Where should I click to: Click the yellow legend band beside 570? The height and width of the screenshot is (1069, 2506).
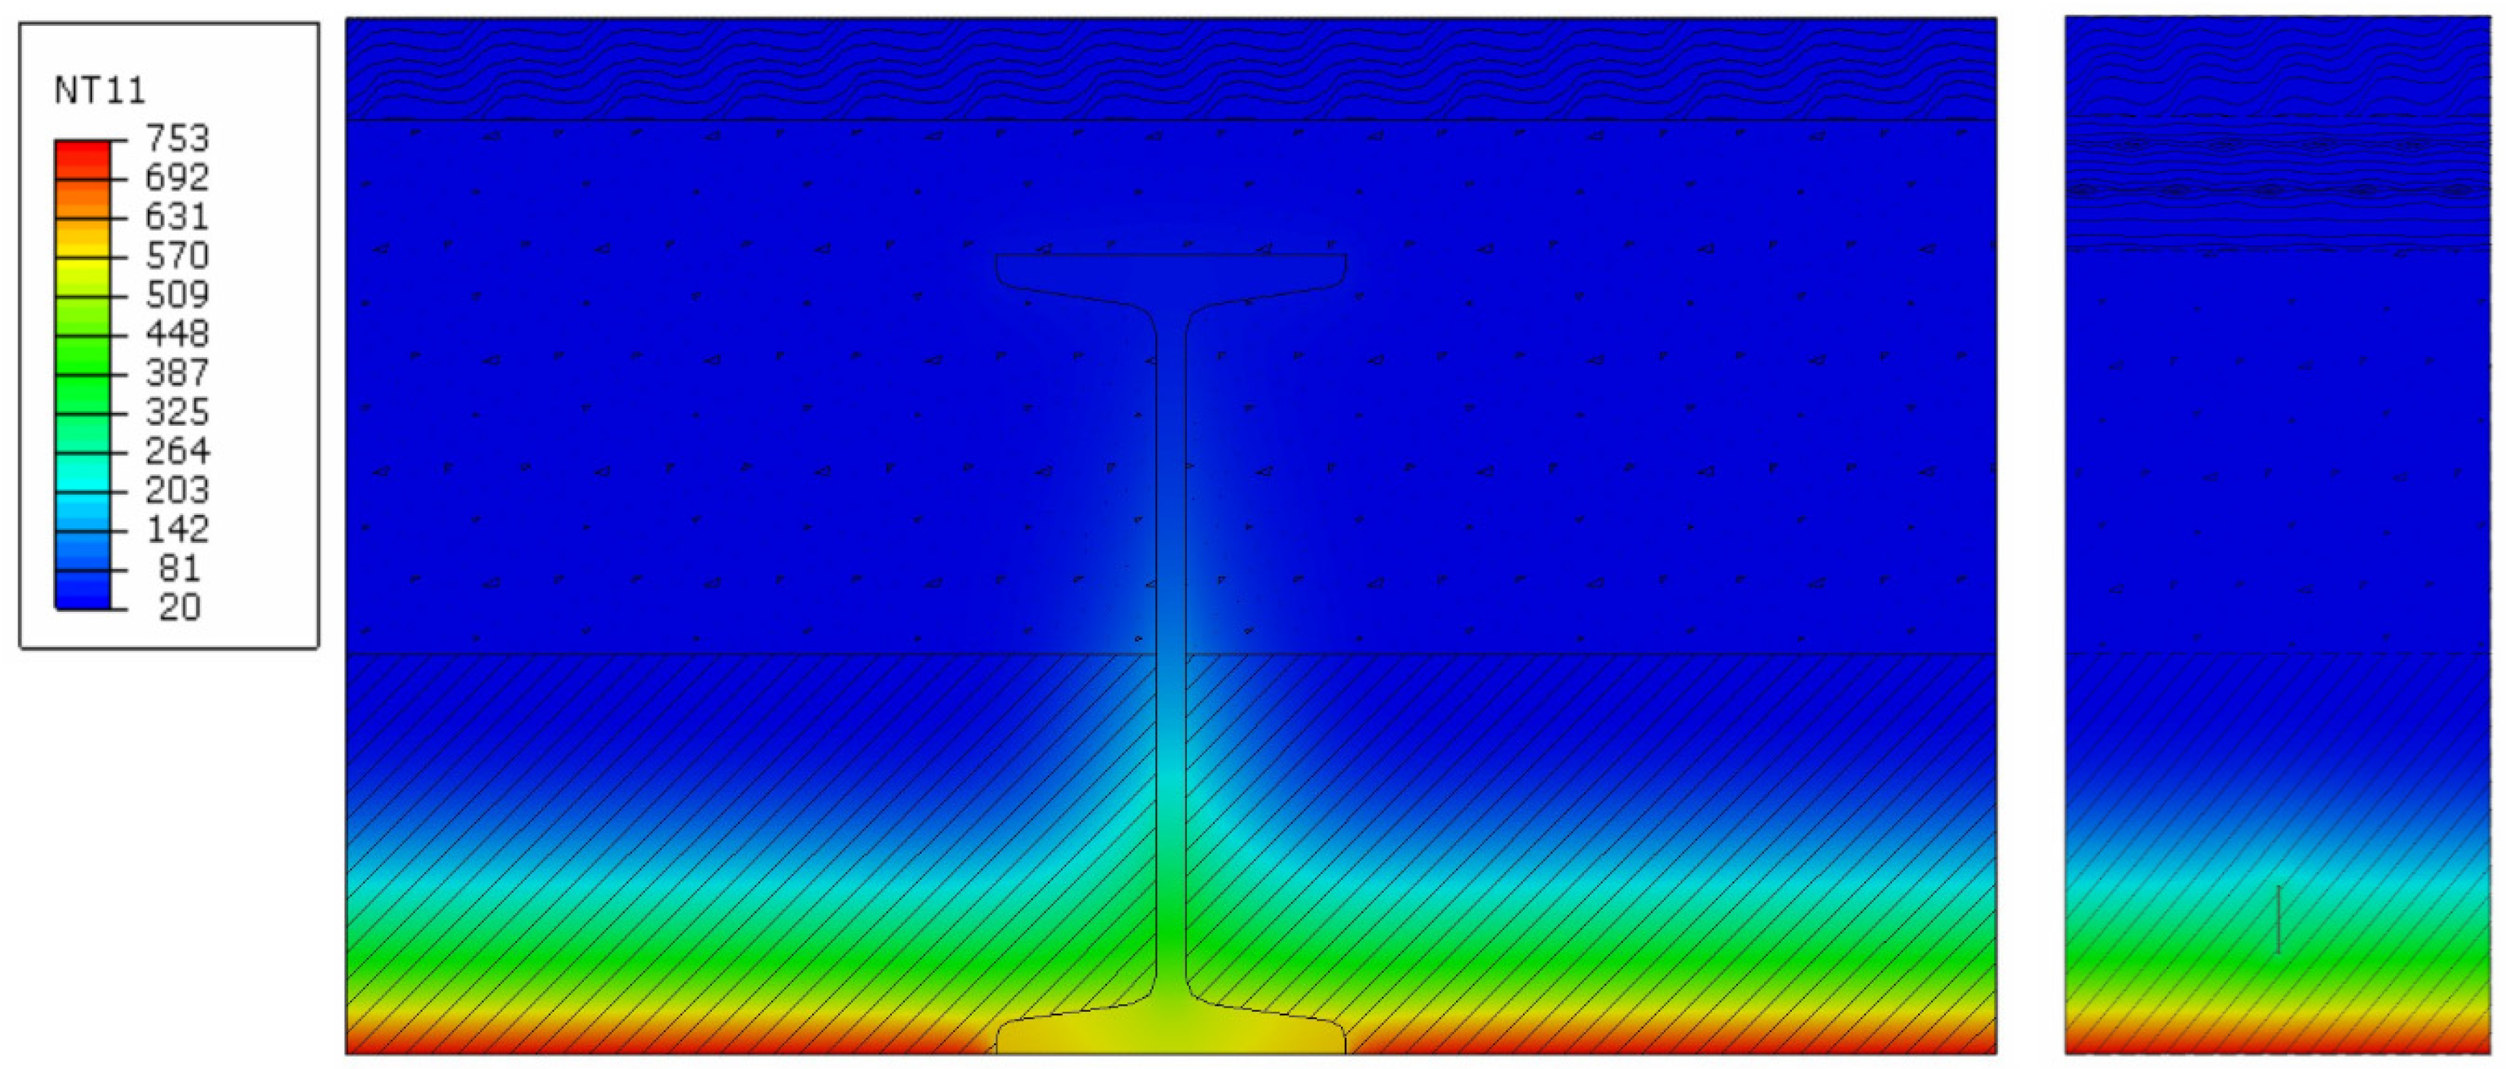coord(82,247)
